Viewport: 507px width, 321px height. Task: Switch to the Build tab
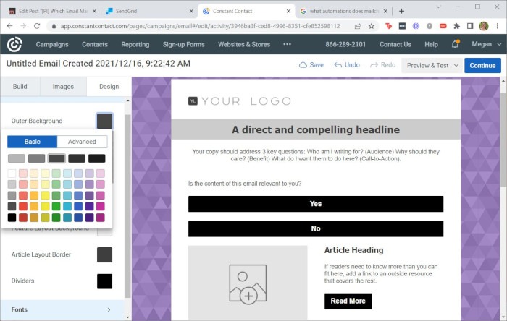click(x=20, y=87)
